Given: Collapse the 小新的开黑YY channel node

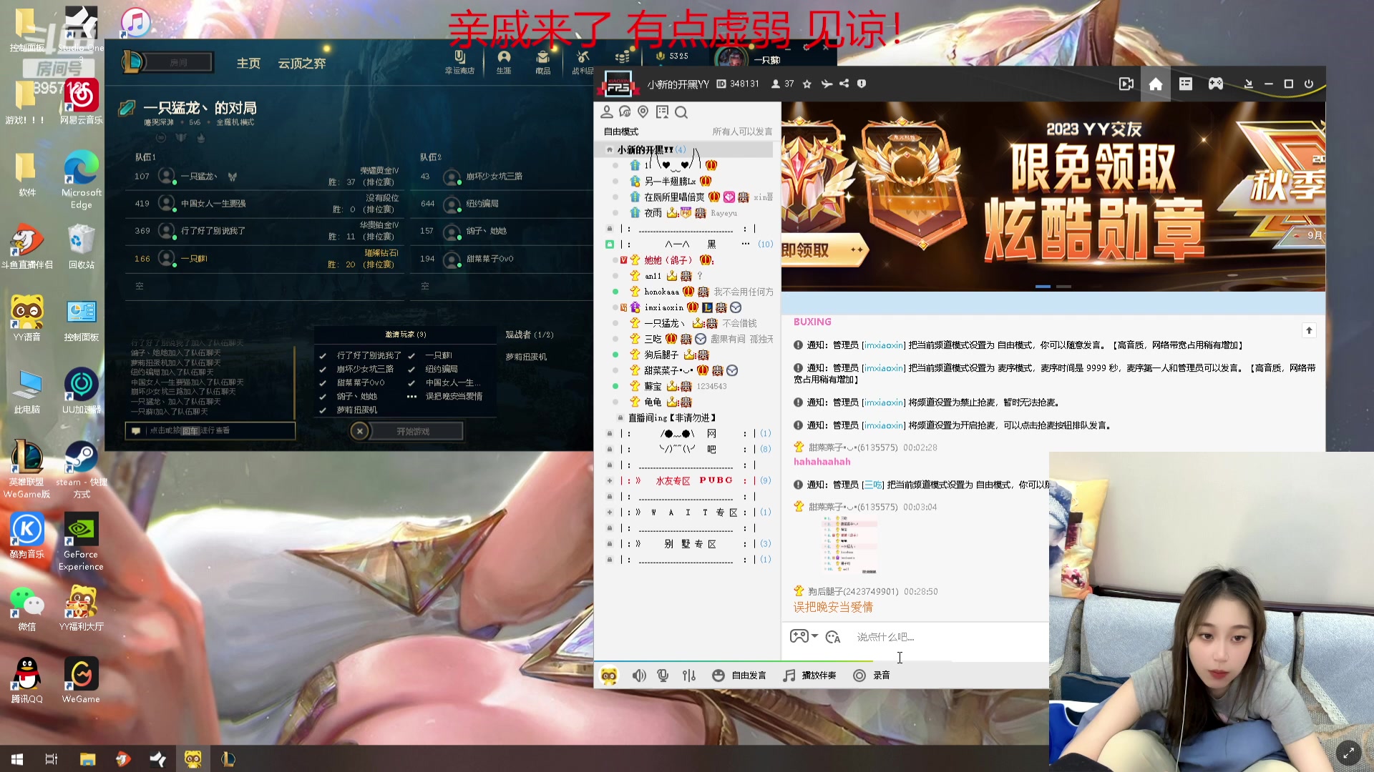Looking at the screenshot, I should [610, 150].
